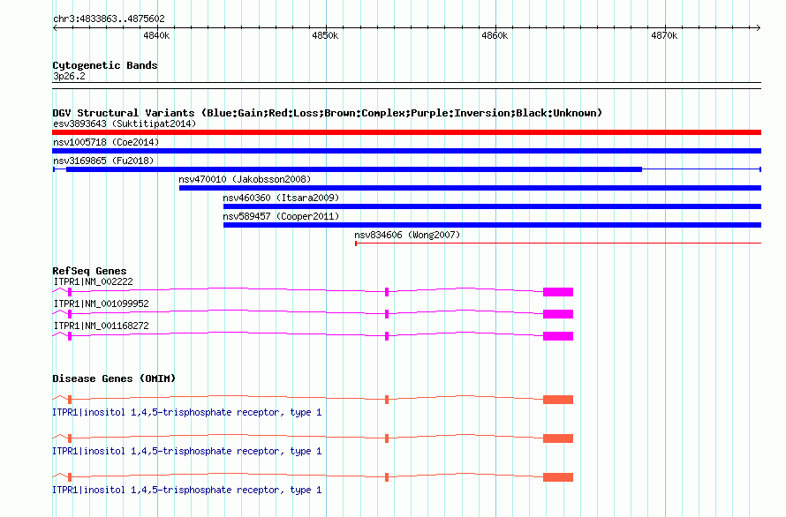Click the first OMIM ITPR1 inositol receptor link

click(x=187, y=412)
